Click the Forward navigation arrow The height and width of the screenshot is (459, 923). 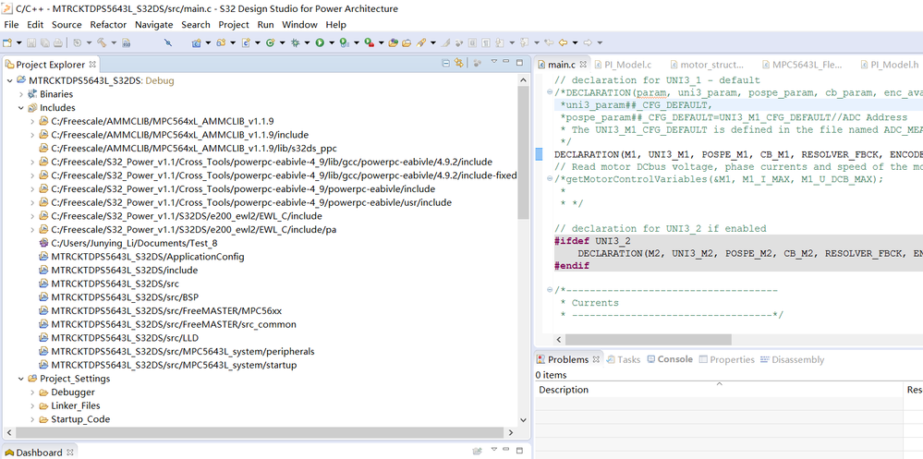pos(588,42)
